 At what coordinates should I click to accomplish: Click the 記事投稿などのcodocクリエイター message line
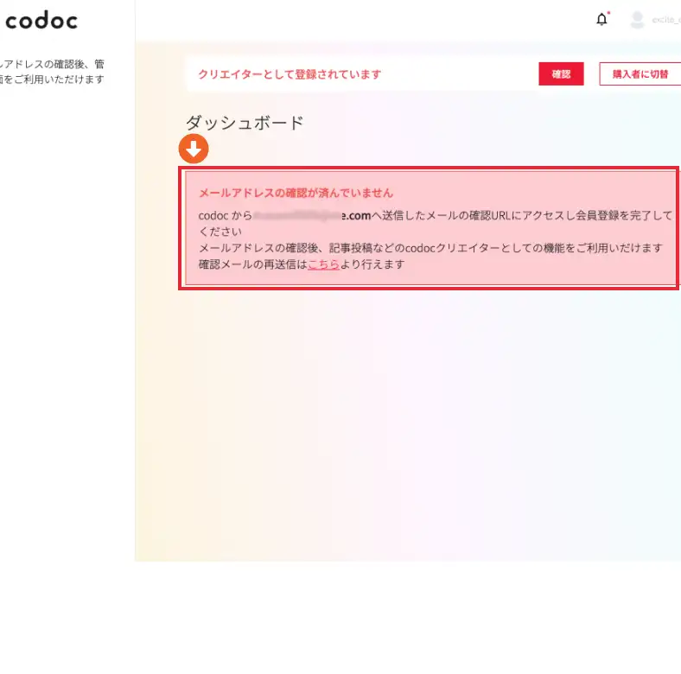click(x=430, y=248)
